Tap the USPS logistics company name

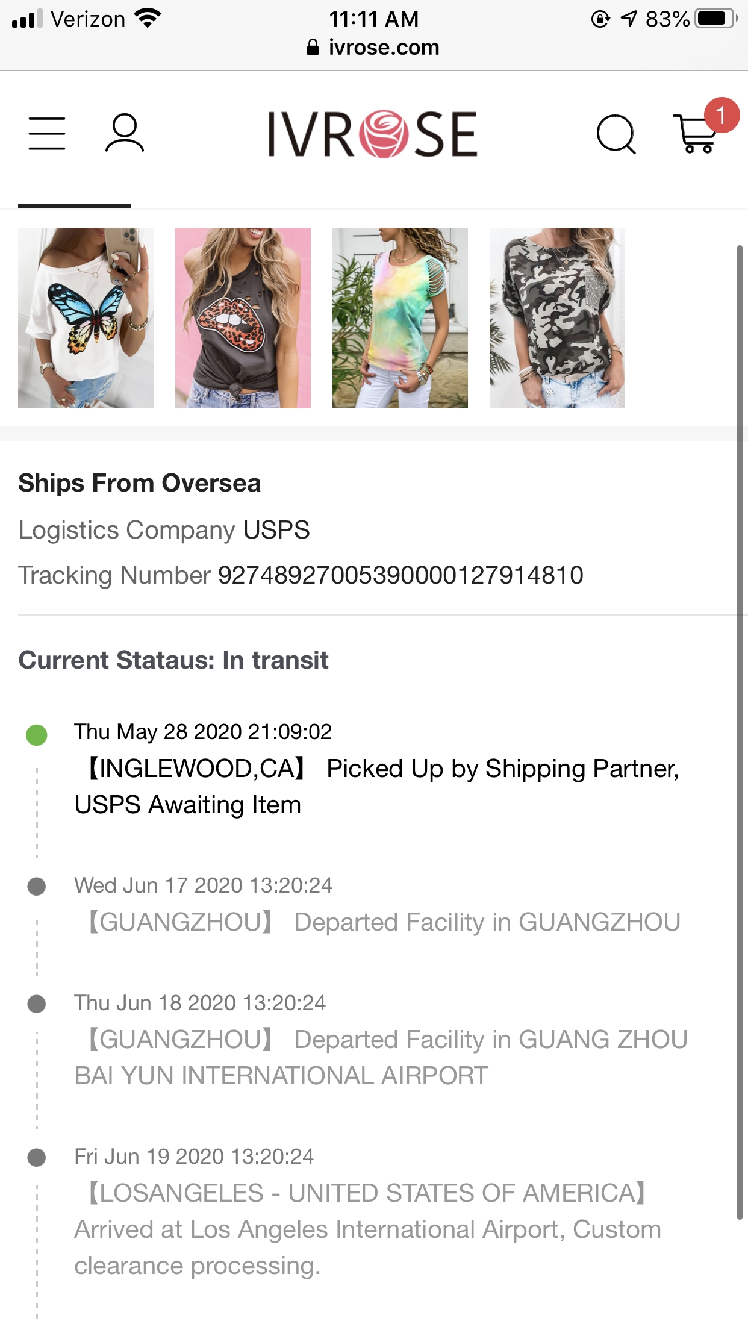click(276, 530)
